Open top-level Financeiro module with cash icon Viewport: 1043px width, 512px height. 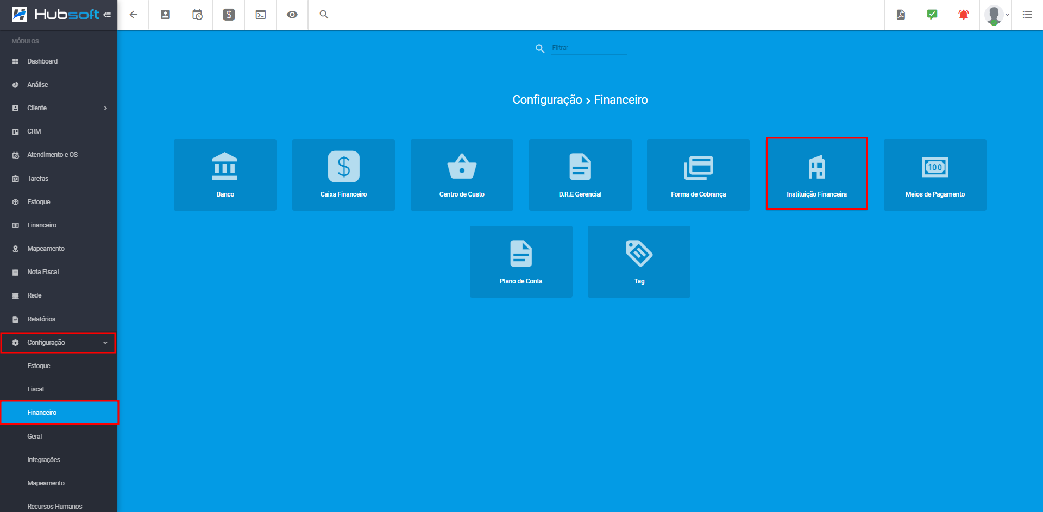tap(59, 225)
